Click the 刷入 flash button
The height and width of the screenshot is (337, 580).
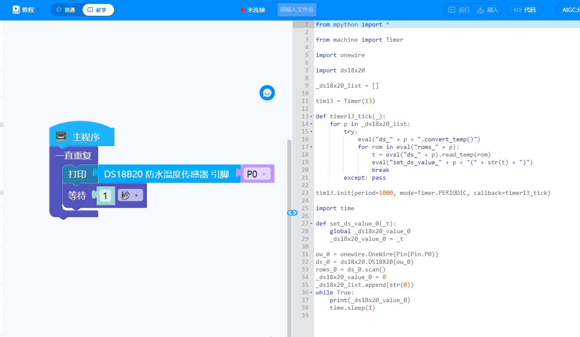(x=488, y=10)
